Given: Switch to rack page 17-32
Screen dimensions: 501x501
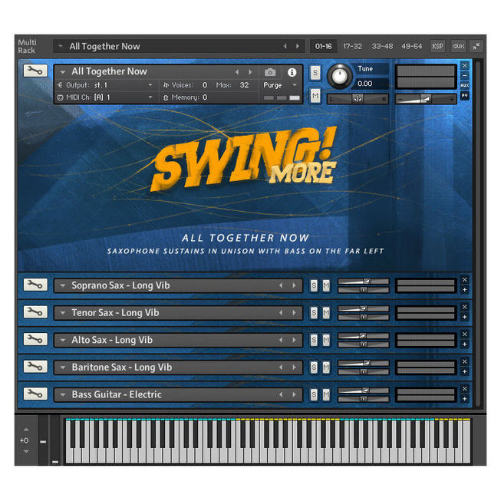Looking at the screenshot, I should 352,46.
